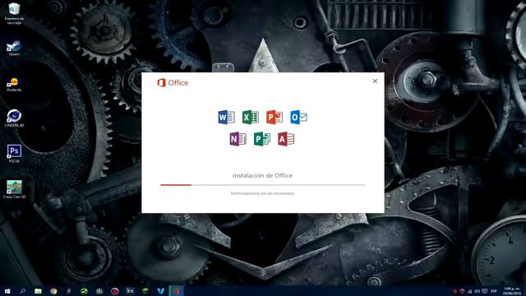Image resolution: width=526 pixels, height=296 pixels.
Task: Open File Explorer from the taskbar
Action: point(38,291)
